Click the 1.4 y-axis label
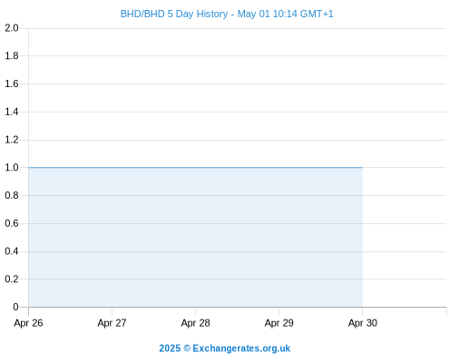 coord(12,112)
